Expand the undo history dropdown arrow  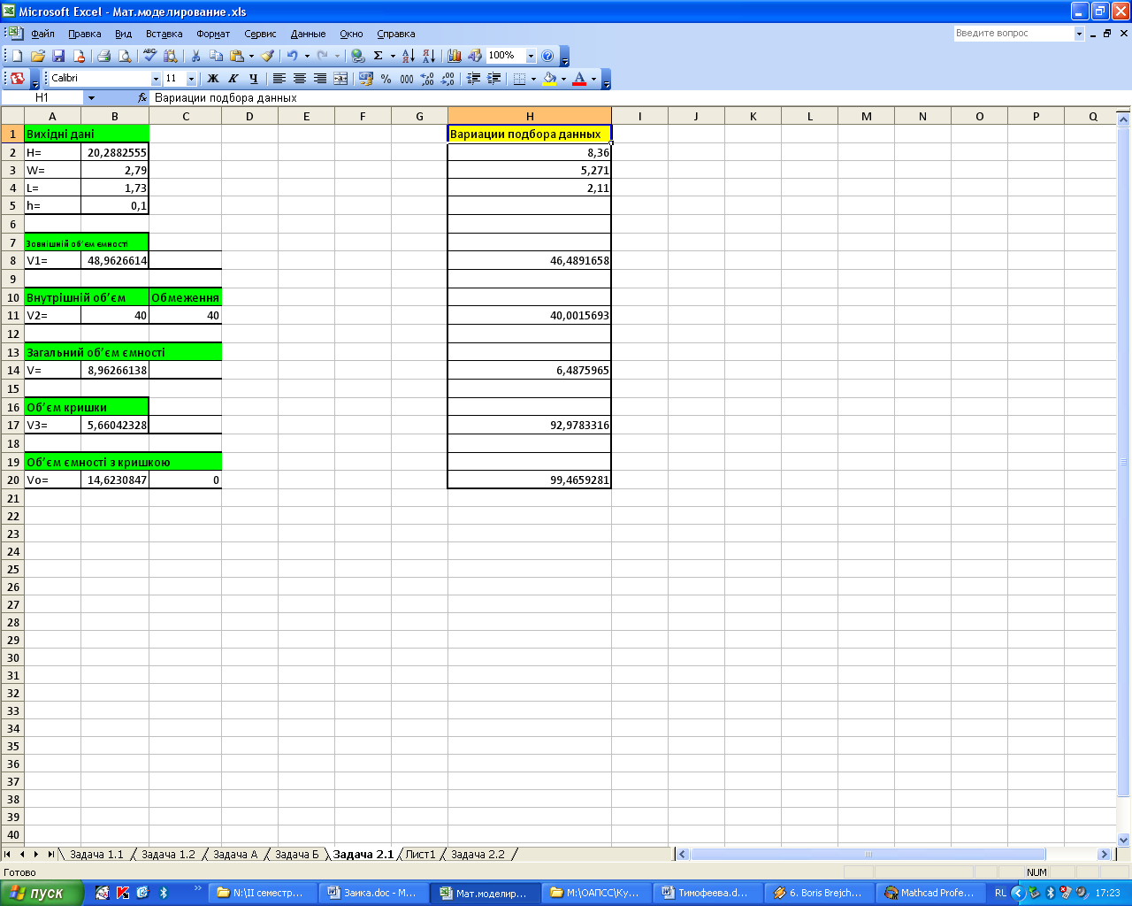pos(307,56)
